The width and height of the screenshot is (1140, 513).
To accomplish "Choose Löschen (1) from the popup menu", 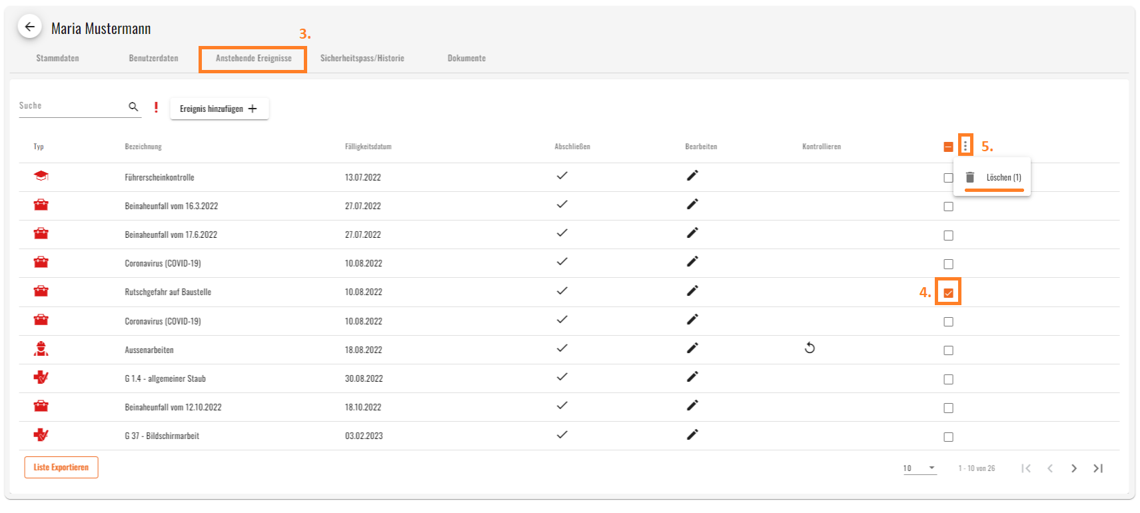I will tap(993, 177).
